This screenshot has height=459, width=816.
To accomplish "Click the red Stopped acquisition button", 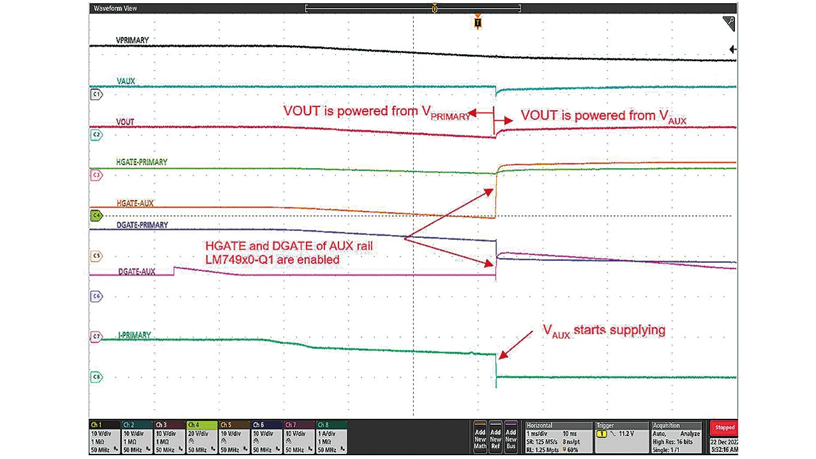I will 724,428.
